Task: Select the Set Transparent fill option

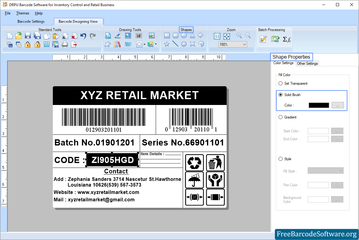Action: coord(280,83)
